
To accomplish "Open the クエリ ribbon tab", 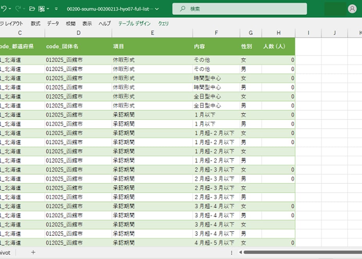I will (x=163, y=24).
